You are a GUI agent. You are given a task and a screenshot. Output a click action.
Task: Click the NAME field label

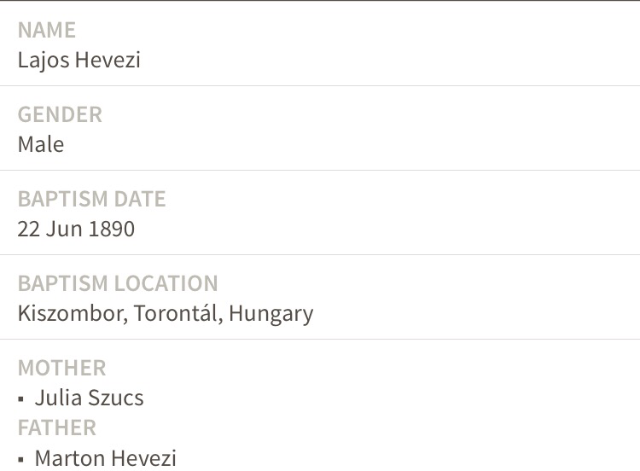point(47,30)
